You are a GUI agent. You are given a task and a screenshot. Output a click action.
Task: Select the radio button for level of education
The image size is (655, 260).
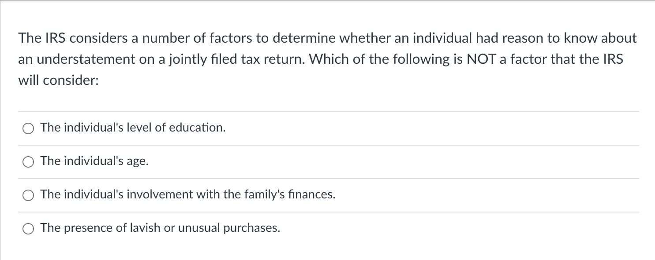[28, 128]
